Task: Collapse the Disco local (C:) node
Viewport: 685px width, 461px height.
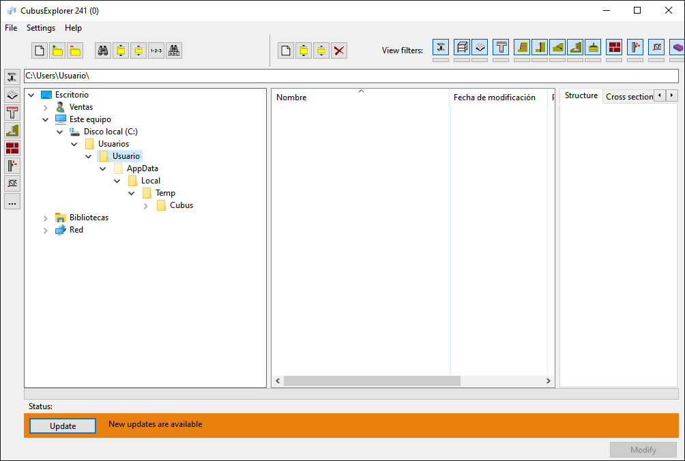Action: [60, 132]
